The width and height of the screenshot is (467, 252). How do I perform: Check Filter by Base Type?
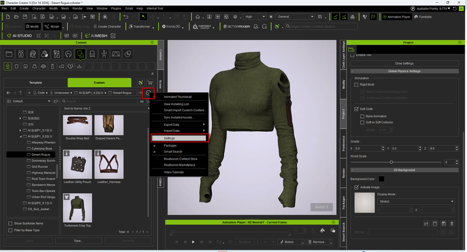11,230
